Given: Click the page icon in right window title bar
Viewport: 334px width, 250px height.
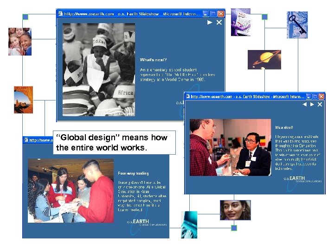Looking at the screenshot, I should coord(187,96).
